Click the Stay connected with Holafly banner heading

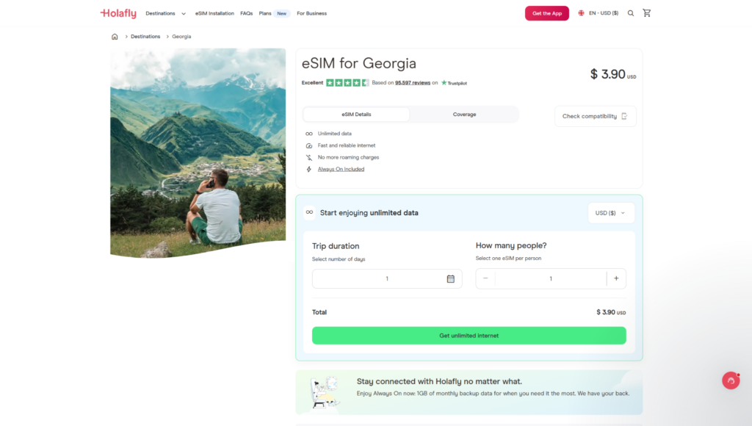coord(439,381)
